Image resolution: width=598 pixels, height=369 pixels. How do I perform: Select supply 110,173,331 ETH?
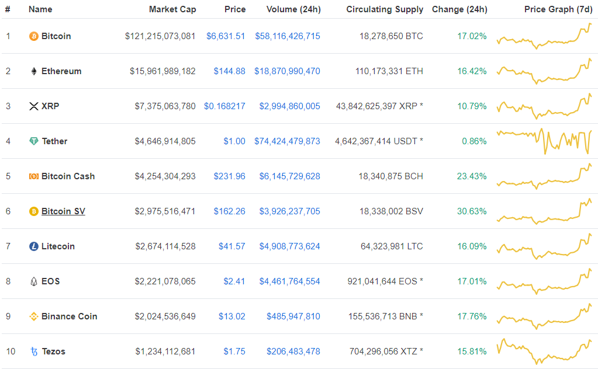pyautogui.click(x=389, y=71)
